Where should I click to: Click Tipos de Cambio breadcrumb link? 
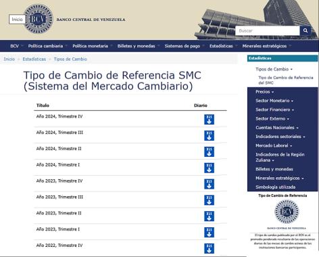click(70, 59)
